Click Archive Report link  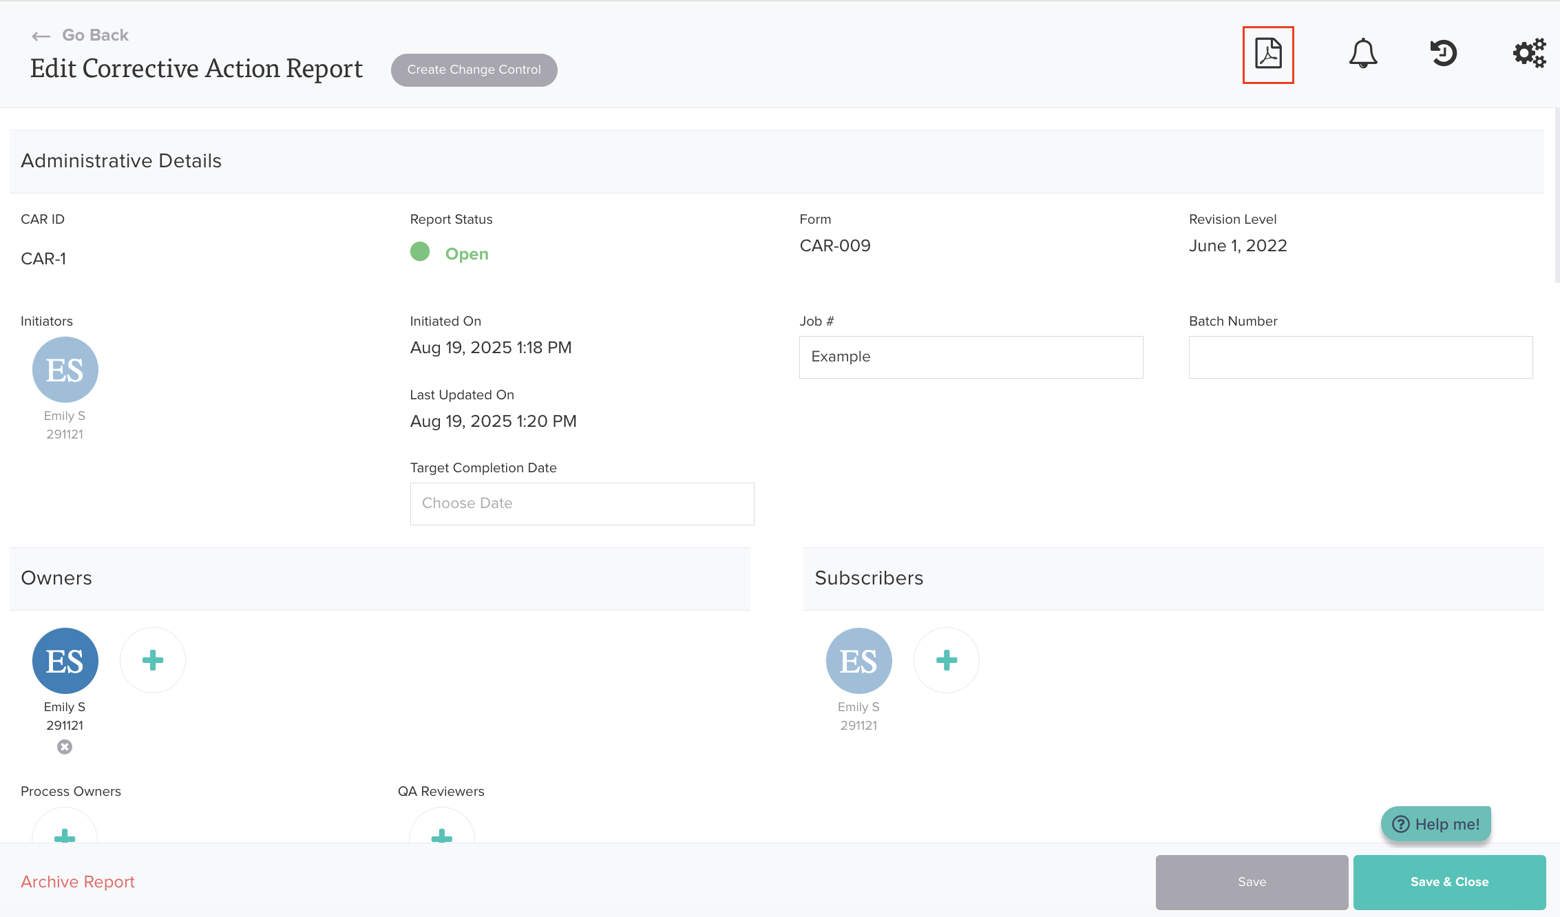[78, 882]
